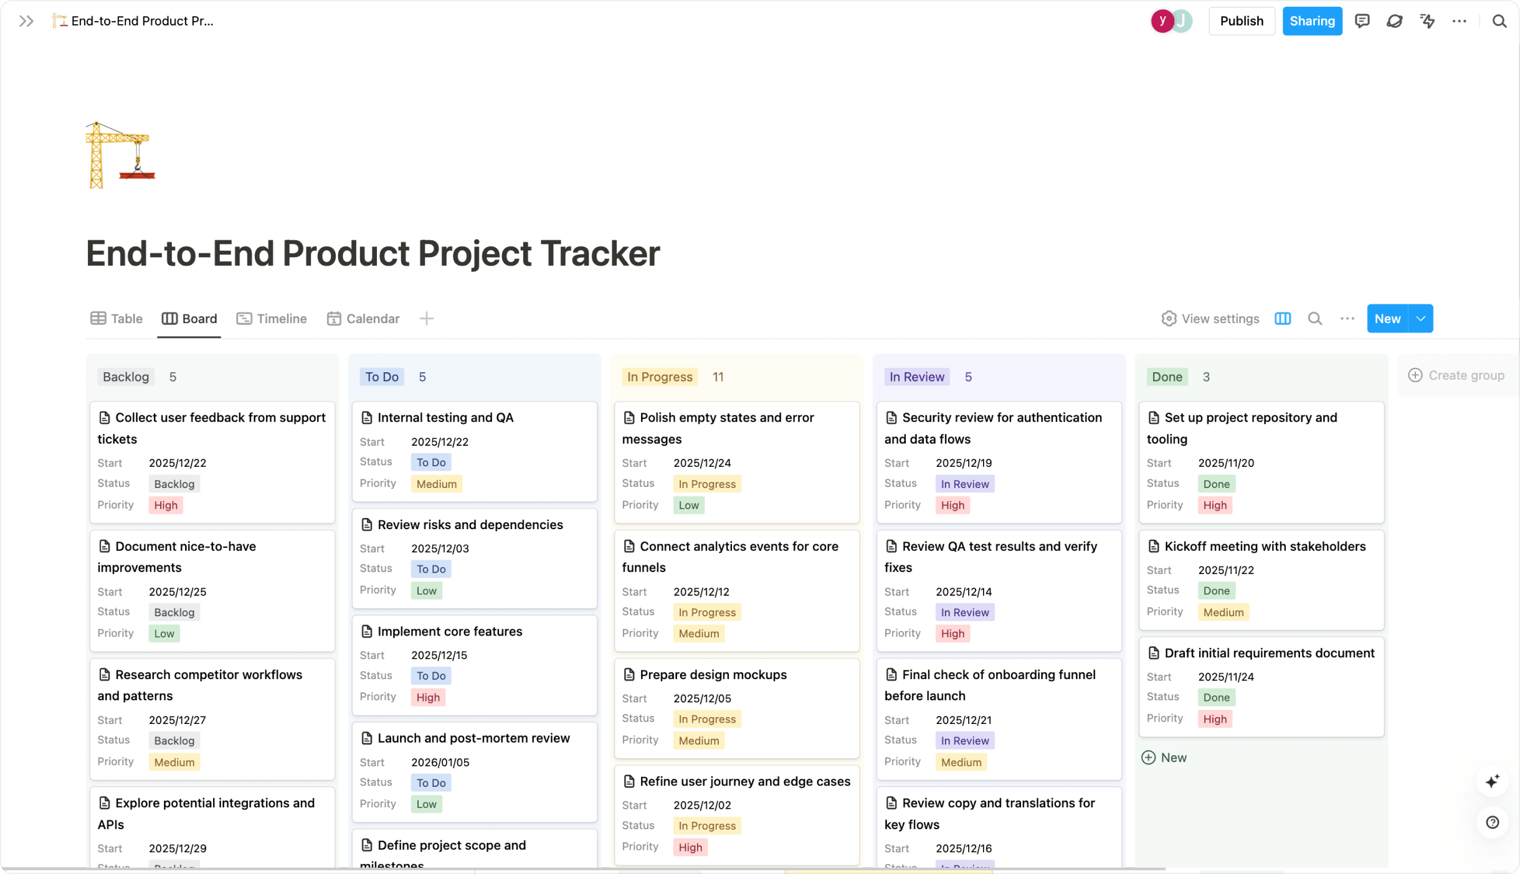Switch to the Timeline view

click(x=271, y=318)
